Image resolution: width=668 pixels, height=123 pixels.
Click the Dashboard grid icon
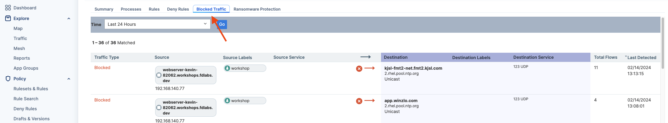click(x=8, y=8)
